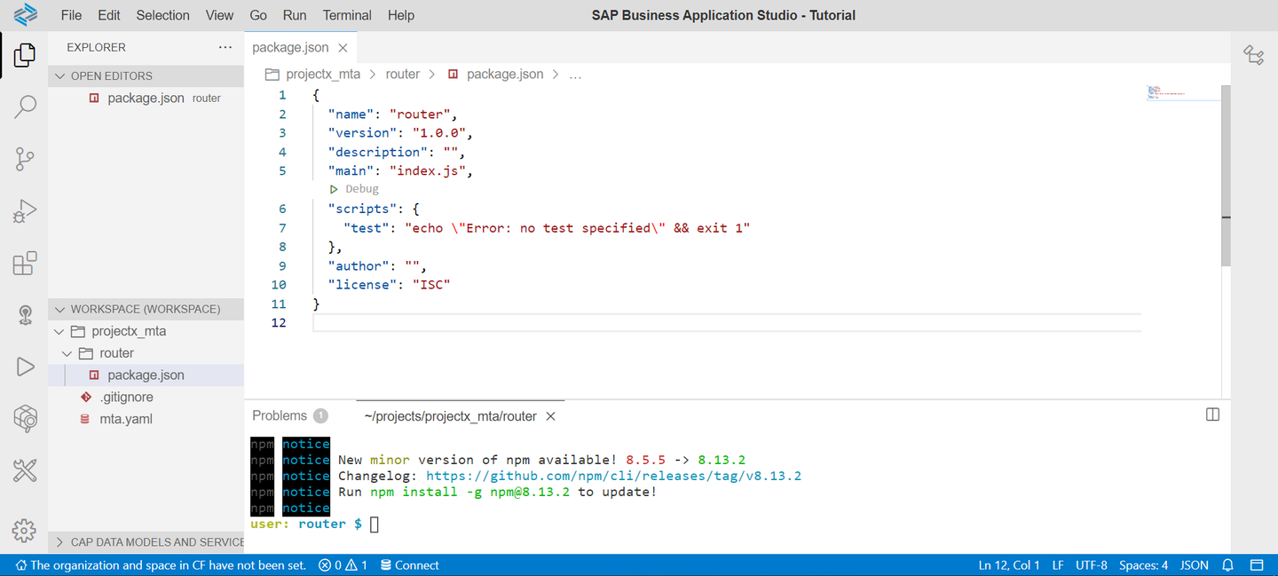Open the View menu
The width and height of the screenshot is (1278, 576).
pos(219,15)
